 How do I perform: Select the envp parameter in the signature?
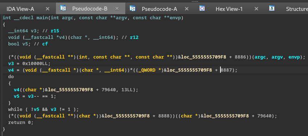[175, 18]
